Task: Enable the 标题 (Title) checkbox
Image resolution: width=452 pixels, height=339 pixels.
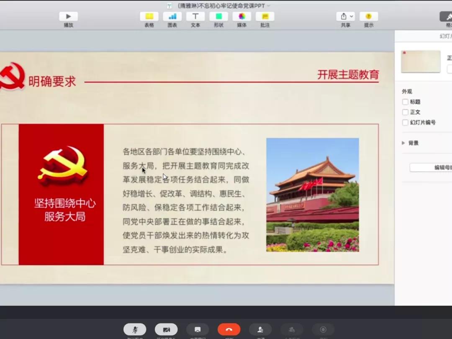Action: (x=405, y=102)
